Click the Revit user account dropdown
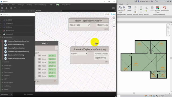172x97 pixels. tap(144, 1)
